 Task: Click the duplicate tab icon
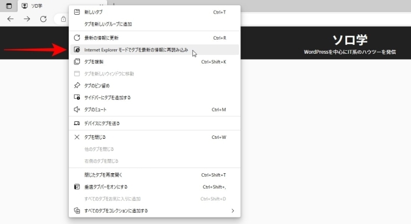(77, 61)
